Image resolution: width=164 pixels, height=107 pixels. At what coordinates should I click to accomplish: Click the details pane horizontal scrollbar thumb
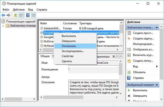coord(63,97)
